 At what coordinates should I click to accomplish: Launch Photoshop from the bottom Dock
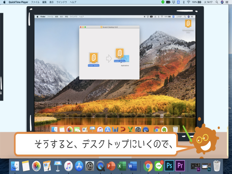tap(169, 166)
